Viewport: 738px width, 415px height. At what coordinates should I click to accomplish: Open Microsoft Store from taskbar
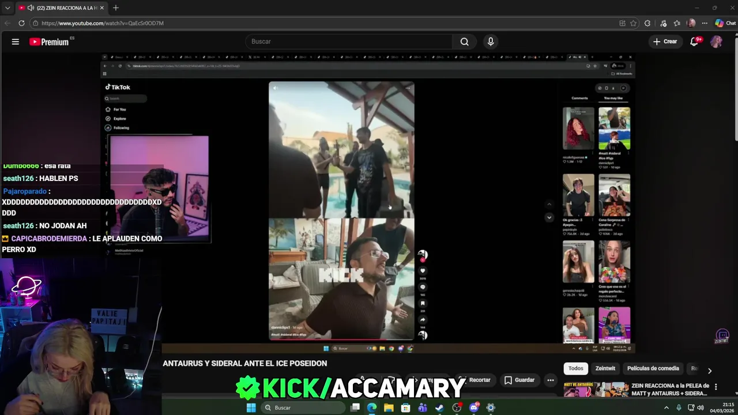406,408
